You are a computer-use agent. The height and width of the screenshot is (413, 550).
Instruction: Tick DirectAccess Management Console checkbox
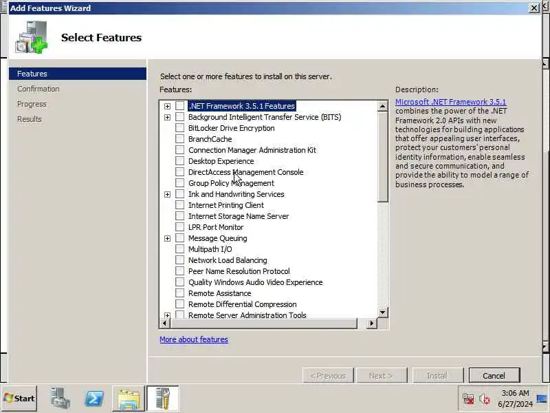coord(179,171)
